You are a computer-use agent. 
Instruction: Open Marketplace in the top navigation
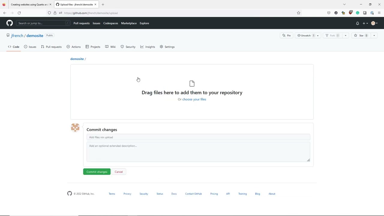pyautogui.click(x=129, y=23)
